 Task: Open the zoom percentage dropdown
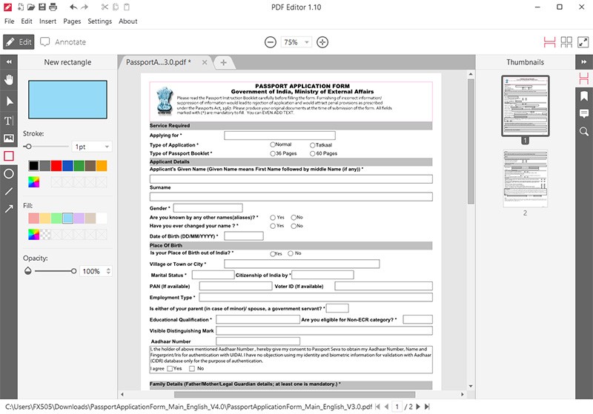click(x=307, y=42)
